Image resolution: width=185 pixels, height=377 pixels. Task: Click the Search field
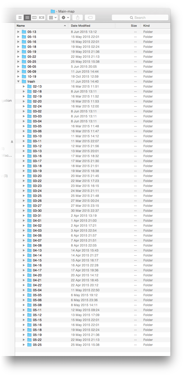pyautogui.click(x=140, y=18)
